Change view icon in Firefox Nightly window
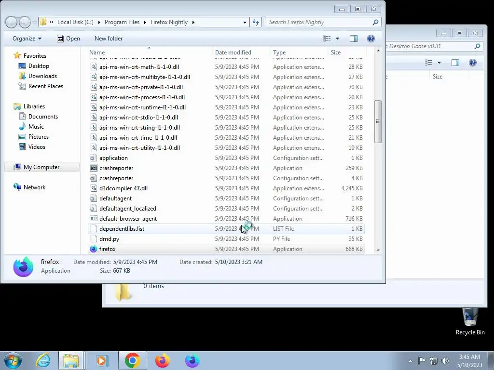 tap(327, 39)
